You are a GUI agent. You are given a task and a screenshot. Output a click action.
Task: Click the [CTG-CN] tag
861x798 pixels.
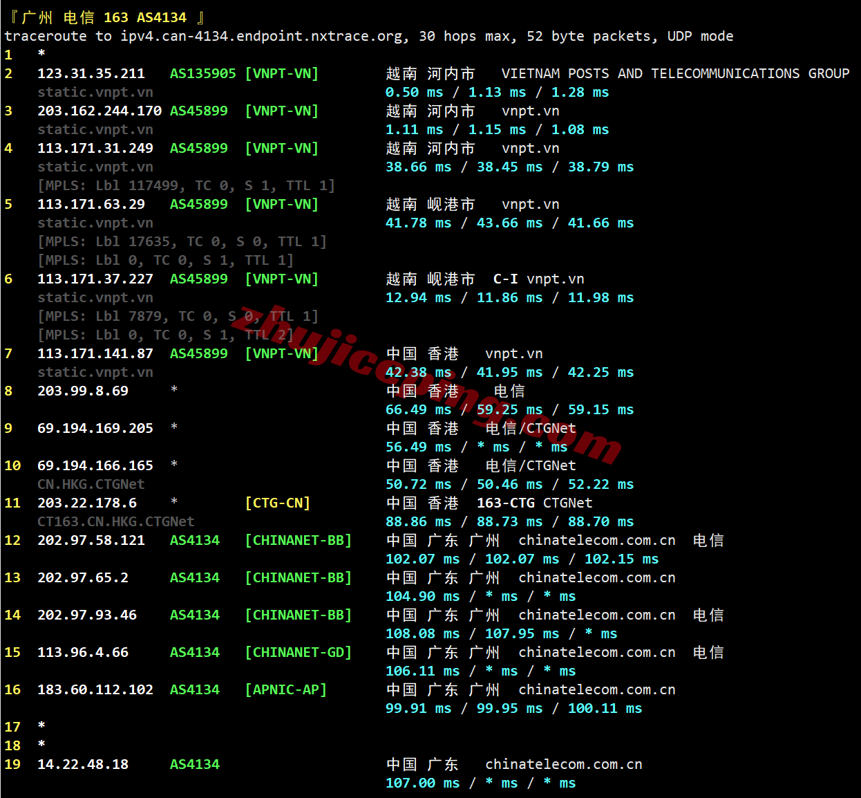[x=278, y=503]
